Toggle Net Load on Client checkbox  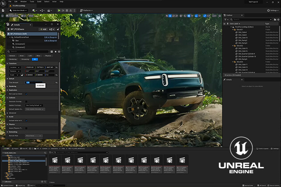click(x=26, y=94)
